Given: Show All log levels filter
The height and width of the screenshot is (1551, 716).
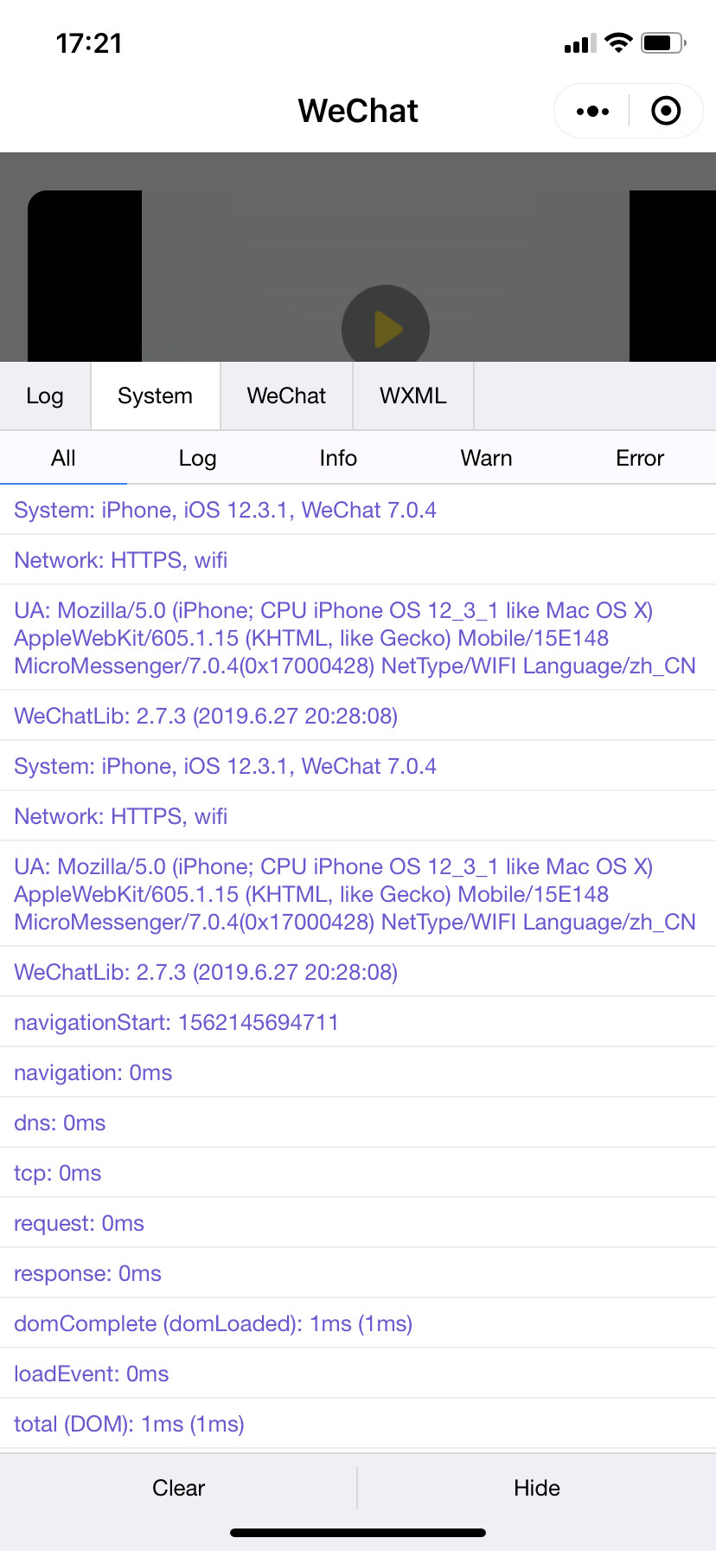Looking at the screenshot, I should (x=63, y=459).
